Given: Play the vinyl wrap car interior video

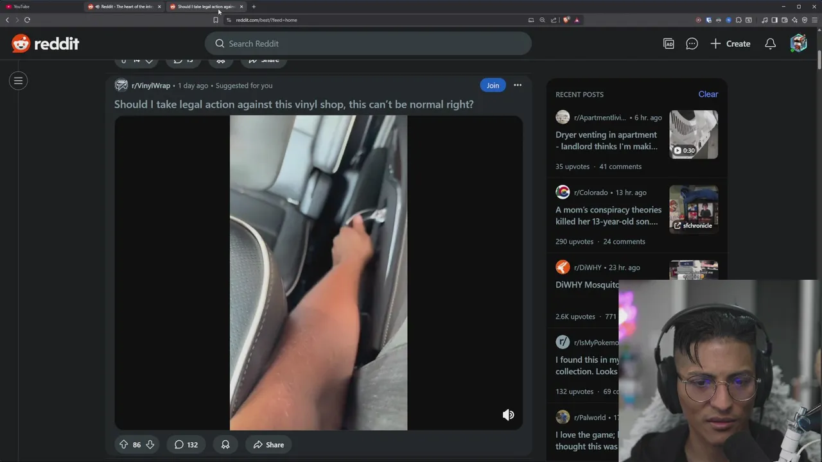Looking at the screenshot, I should click(x=319, y=273).
